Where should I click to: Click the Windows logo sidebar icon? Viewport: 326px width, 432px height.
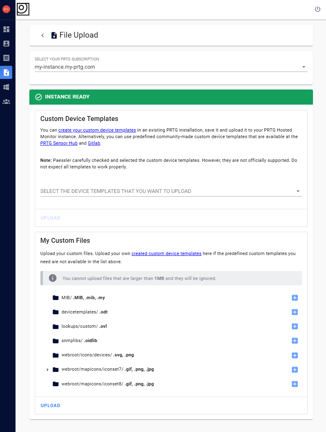coord(6,87)
